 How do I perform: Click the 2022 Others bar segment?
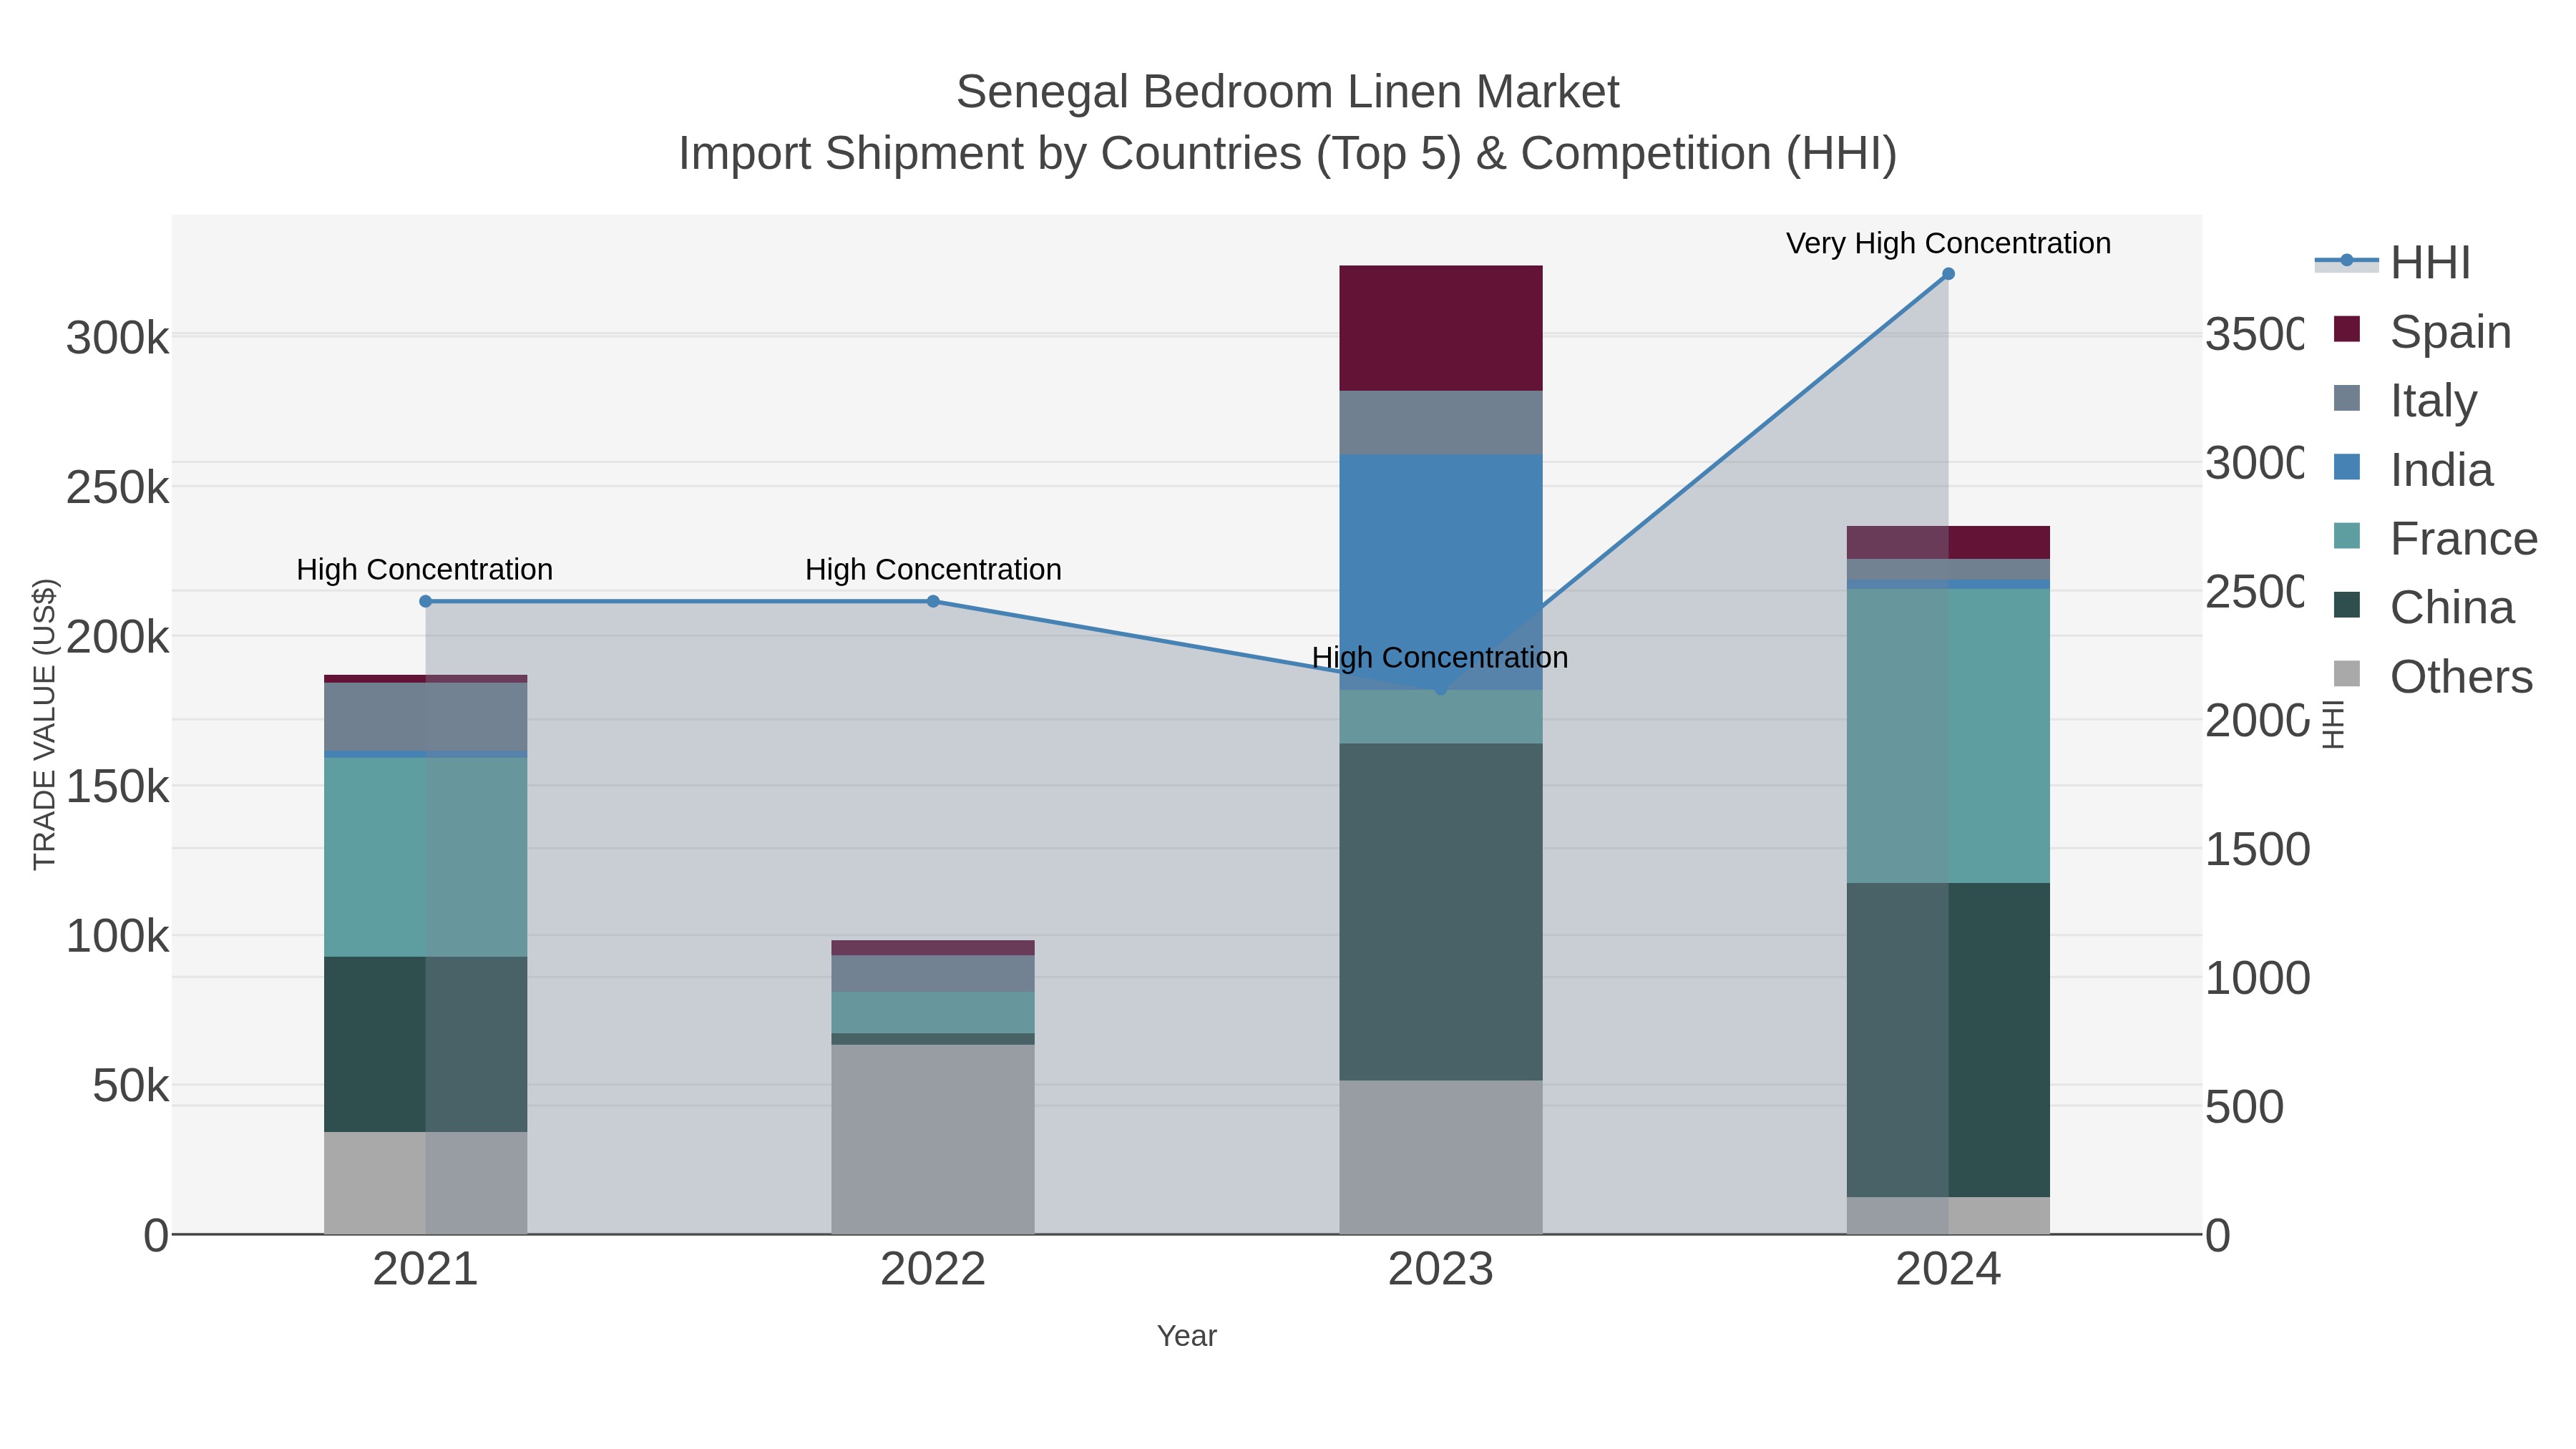click(933, 1139)
